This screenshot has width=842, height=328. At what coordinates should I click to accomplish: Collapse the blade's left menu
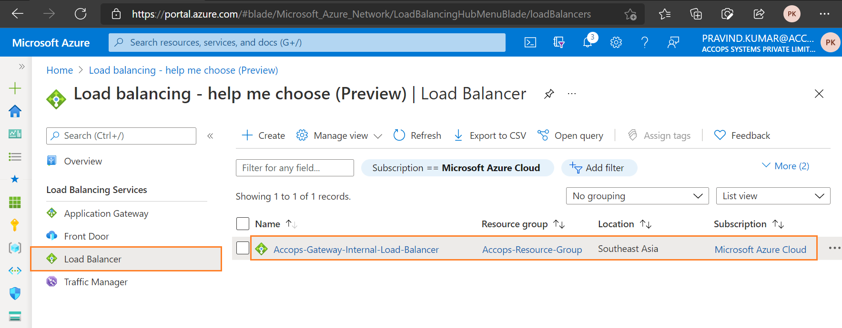[210, 136]
